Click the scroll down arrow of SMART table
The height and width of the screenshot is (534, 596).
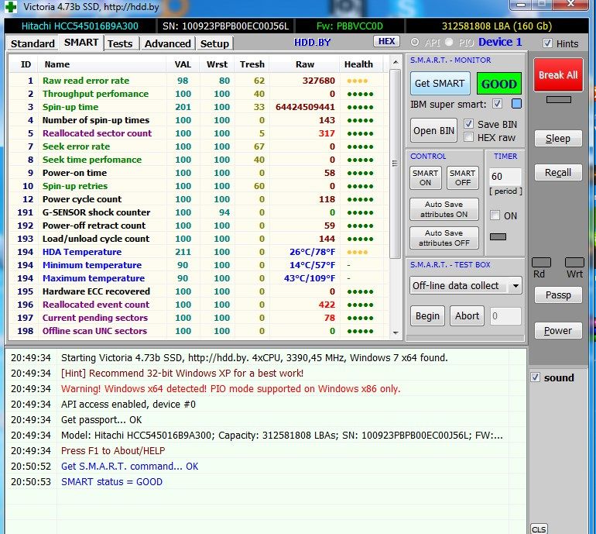coord(396,332)
